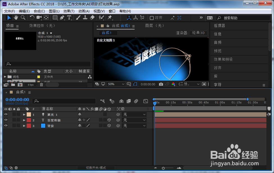Viewport: 274px width, 173px height.
Task: Click the 8 bpc color depth button
Action: pos(31,85)
